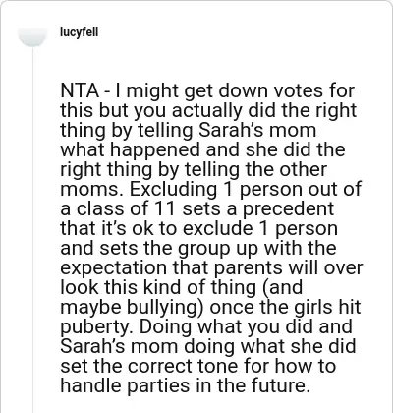Collapse the comment thread using vertical line
This screenshot has height=413, width=393.
[x=33, y=229]
